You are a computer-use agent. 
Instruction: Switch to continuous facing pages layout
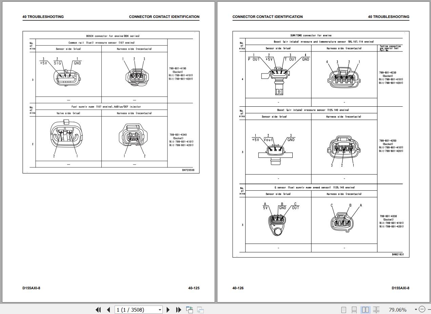point(376,310)
